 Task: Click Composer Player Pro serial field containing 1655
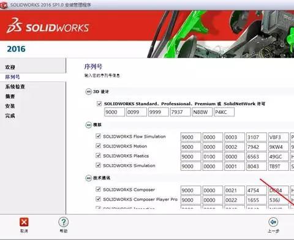257,200
